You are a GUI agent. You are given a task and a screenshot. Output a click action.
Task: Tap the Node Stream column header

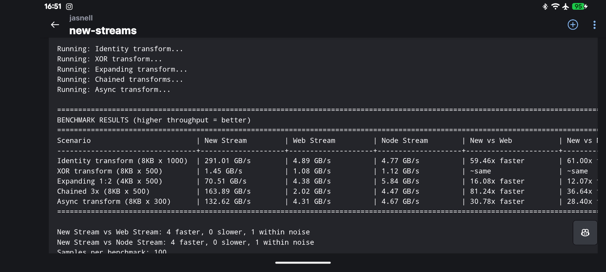(405, 141)
